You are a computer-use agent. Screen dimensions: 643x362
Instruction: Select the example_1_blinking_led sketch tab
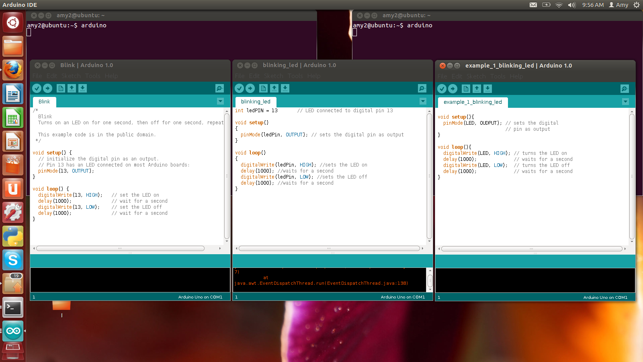473,102
